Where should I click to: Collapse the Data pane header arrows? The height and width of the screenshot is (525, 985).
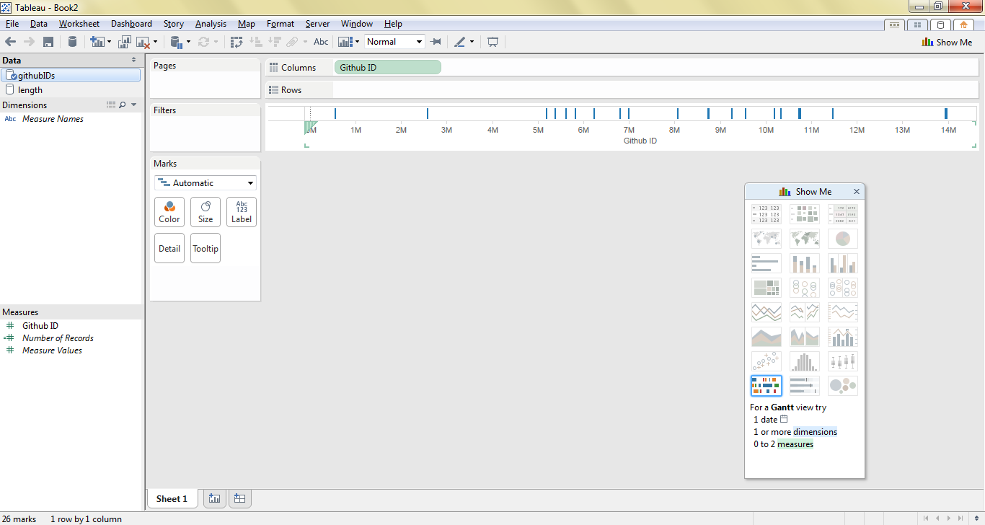pyautogui.click(x=133, y=61)
